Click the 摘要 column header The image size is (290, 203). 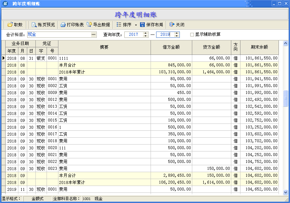click(x=104, y=47)
